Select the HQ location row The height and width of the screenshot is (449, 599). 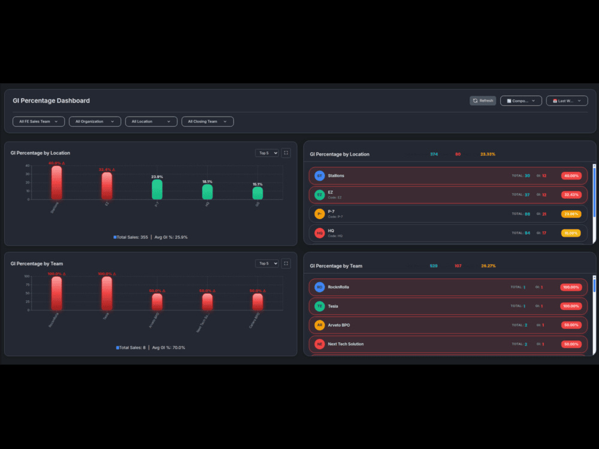[x=447, y=233]
